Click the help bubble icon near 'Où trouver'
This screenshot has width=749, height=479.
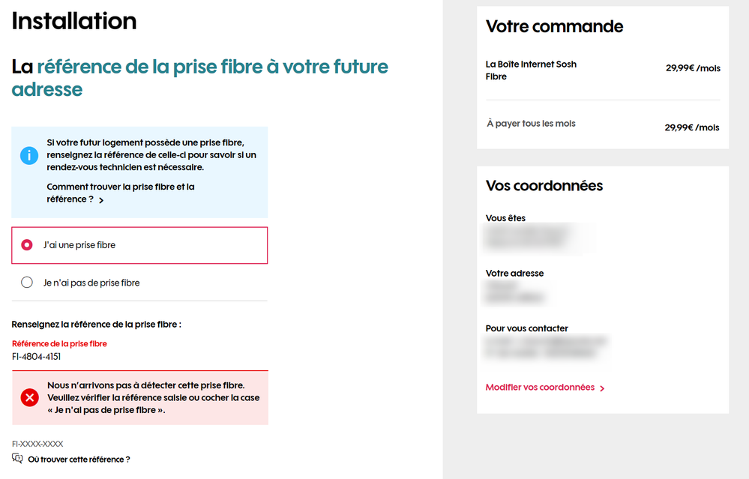coord(17,459)
